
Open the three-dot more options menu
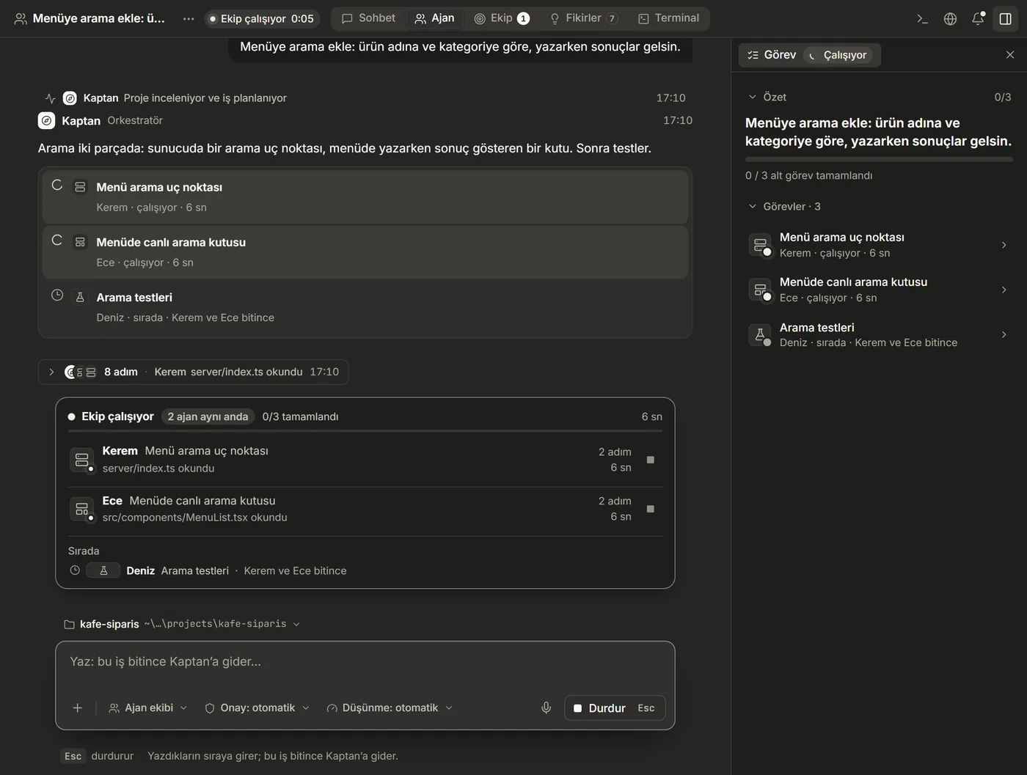coord(189,19)
